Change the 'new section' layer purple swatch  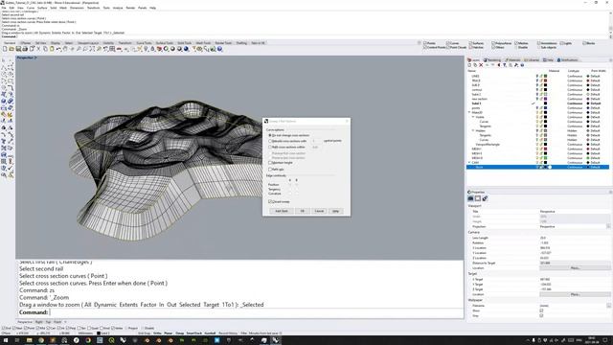point(545,99)
